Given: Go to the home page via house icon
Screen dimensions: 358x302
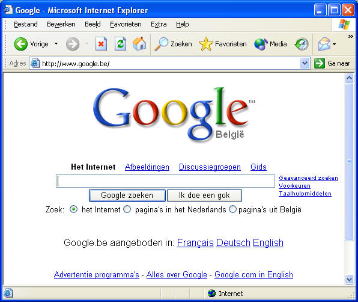Looking at the screenshot, I should [139, 44].
